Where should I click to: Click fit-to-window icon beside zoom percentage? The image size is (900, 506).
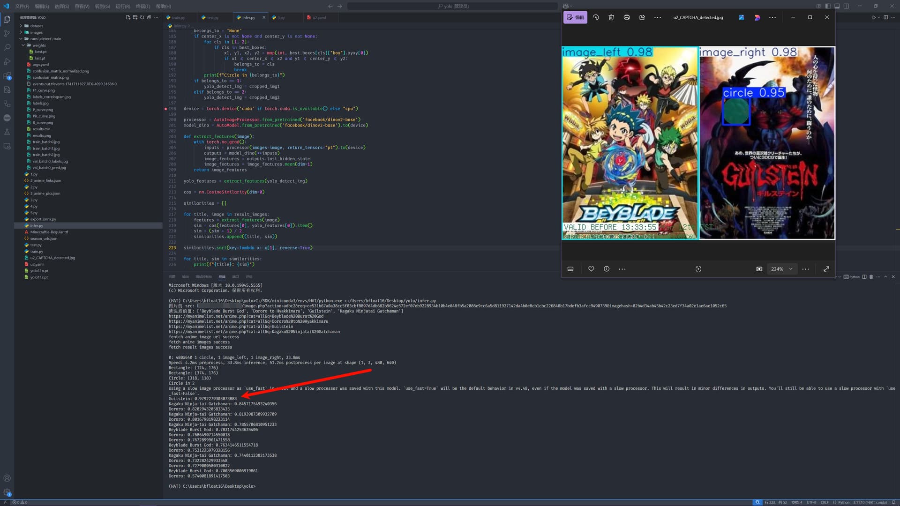[759, 269]
